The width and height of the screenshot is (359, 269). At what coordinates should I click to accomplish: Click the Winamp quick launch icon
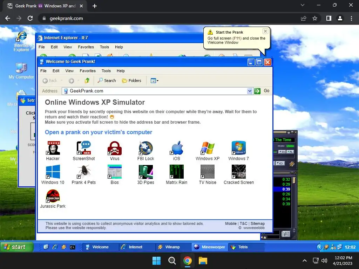[x=64, y=247]
